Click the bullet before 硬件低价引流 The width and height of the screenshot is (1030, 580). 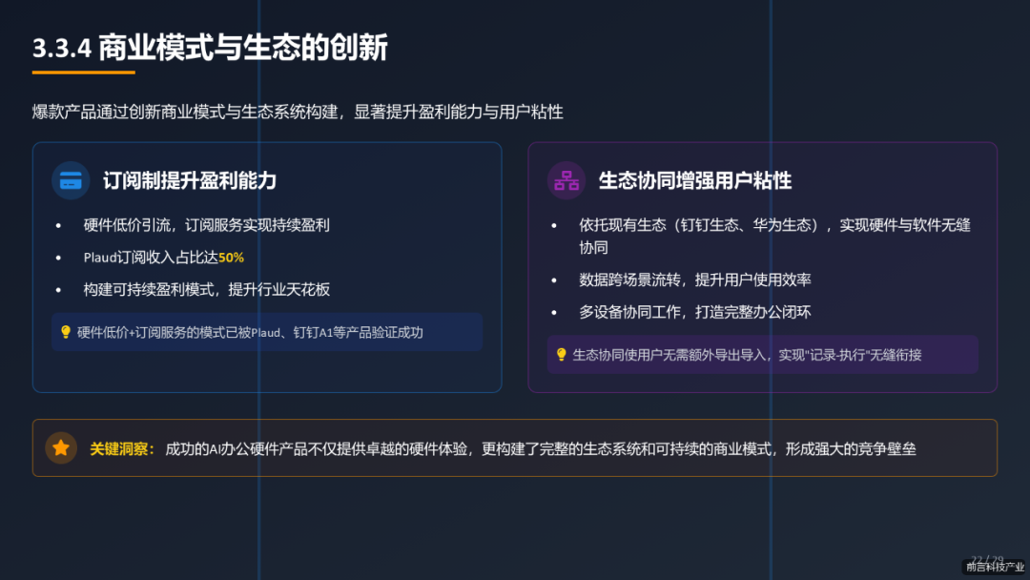point(59,225)
